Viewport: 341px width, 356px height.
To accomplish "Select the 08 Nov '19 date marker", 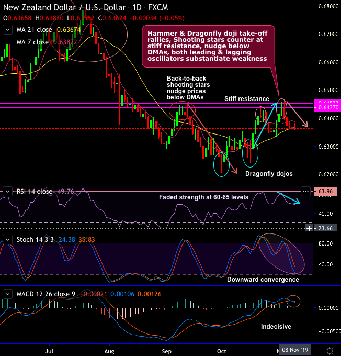I will pyautogui.click(x=295, y=350).
